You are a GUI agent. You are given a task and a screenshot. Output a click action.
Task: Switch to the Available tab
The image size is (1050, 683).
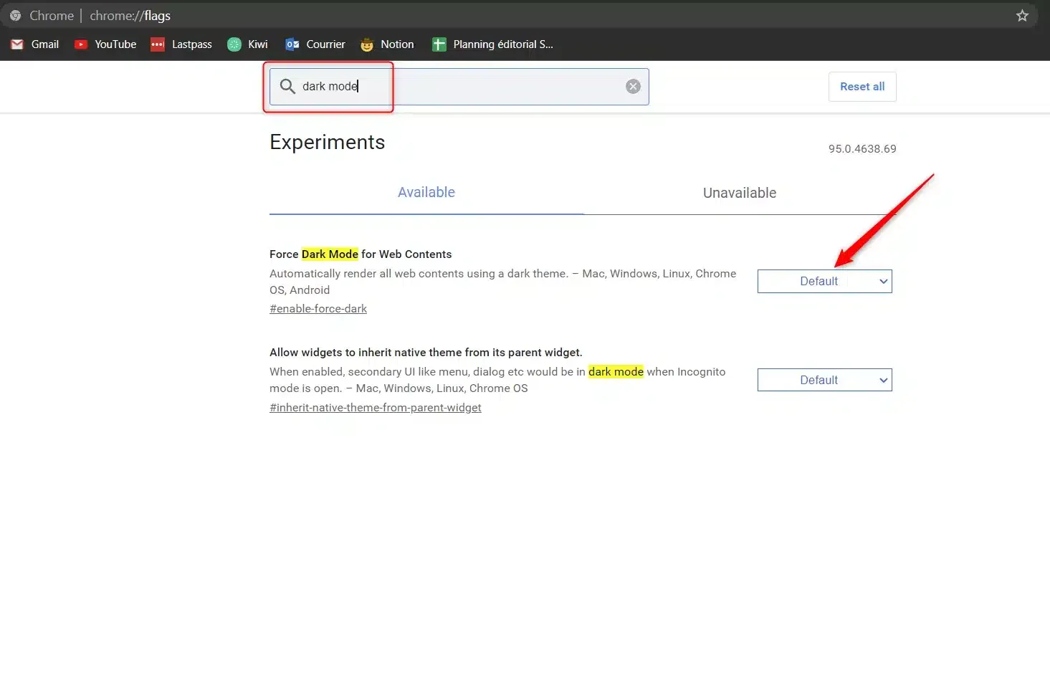coord(426,193)
